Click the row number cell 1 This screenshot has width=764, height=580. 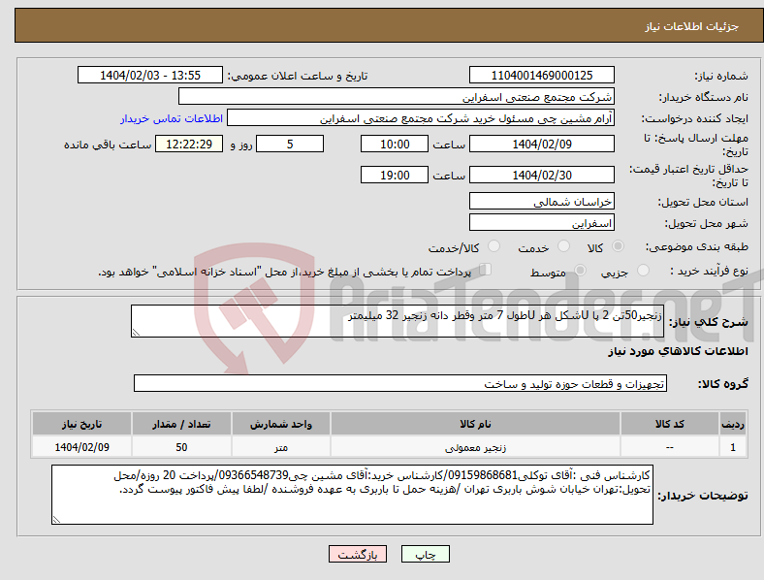click(733, 447)
